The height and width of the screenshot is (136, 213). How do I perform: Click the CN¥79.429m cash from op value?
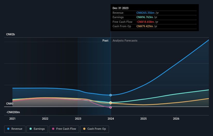pos(145,26)
